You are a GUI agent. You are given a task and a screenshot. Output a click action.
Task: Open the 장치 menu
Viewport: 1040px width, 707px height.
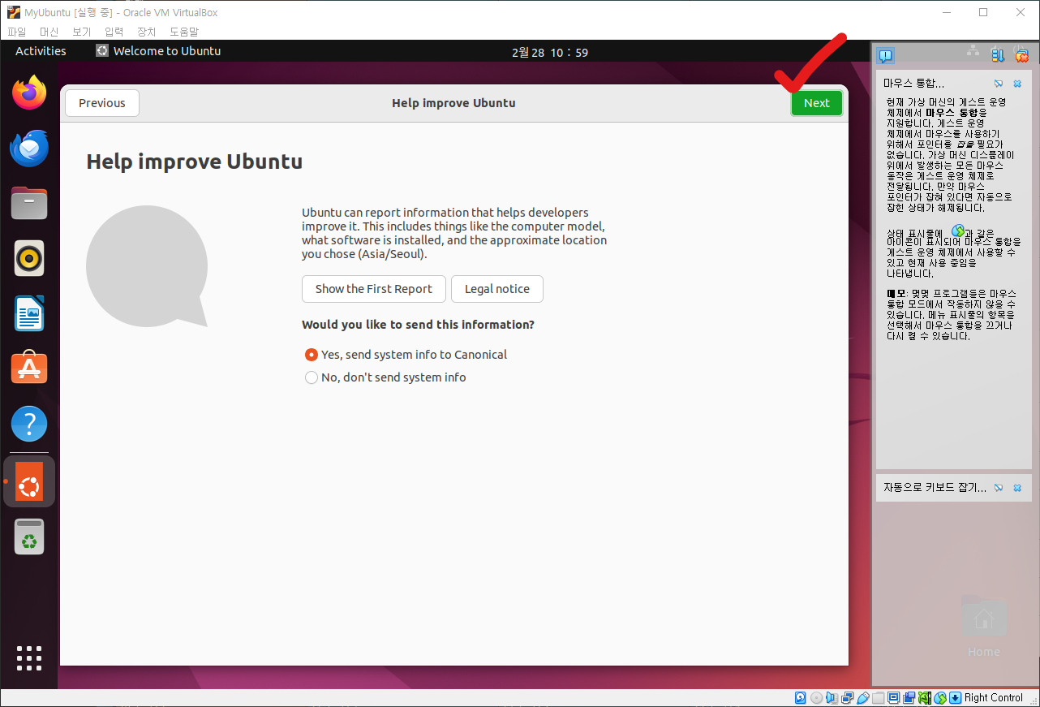point(146,32)
